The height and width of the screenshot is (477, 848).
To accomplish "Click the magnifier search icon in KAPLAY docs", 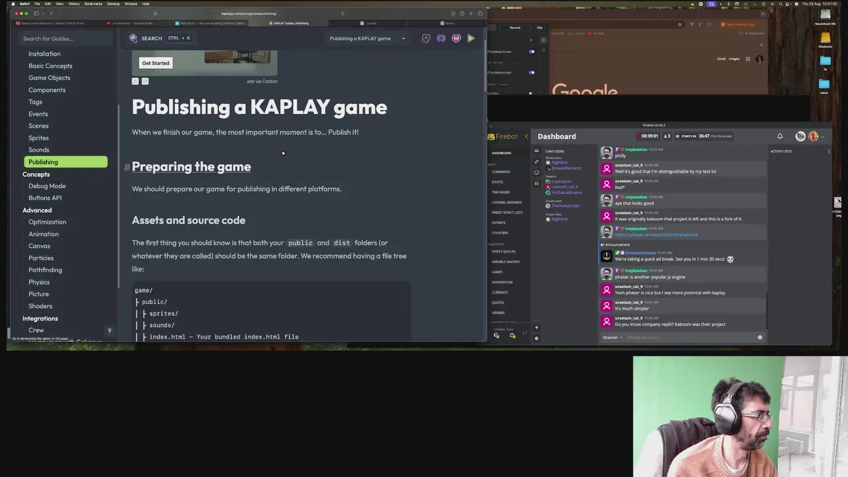I will coord(133,38).
